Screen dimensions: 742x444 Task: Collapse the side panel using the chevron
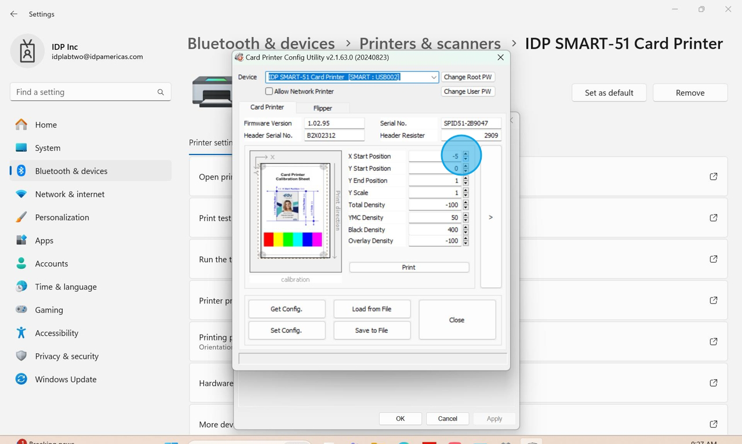pos(511,122)
